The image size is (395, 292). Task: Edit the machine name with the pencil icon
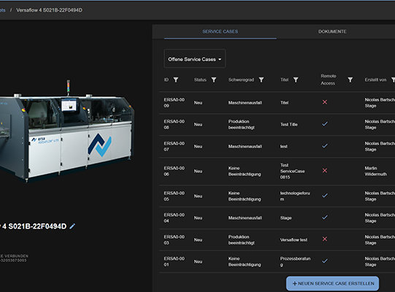[x=72, y=226]
